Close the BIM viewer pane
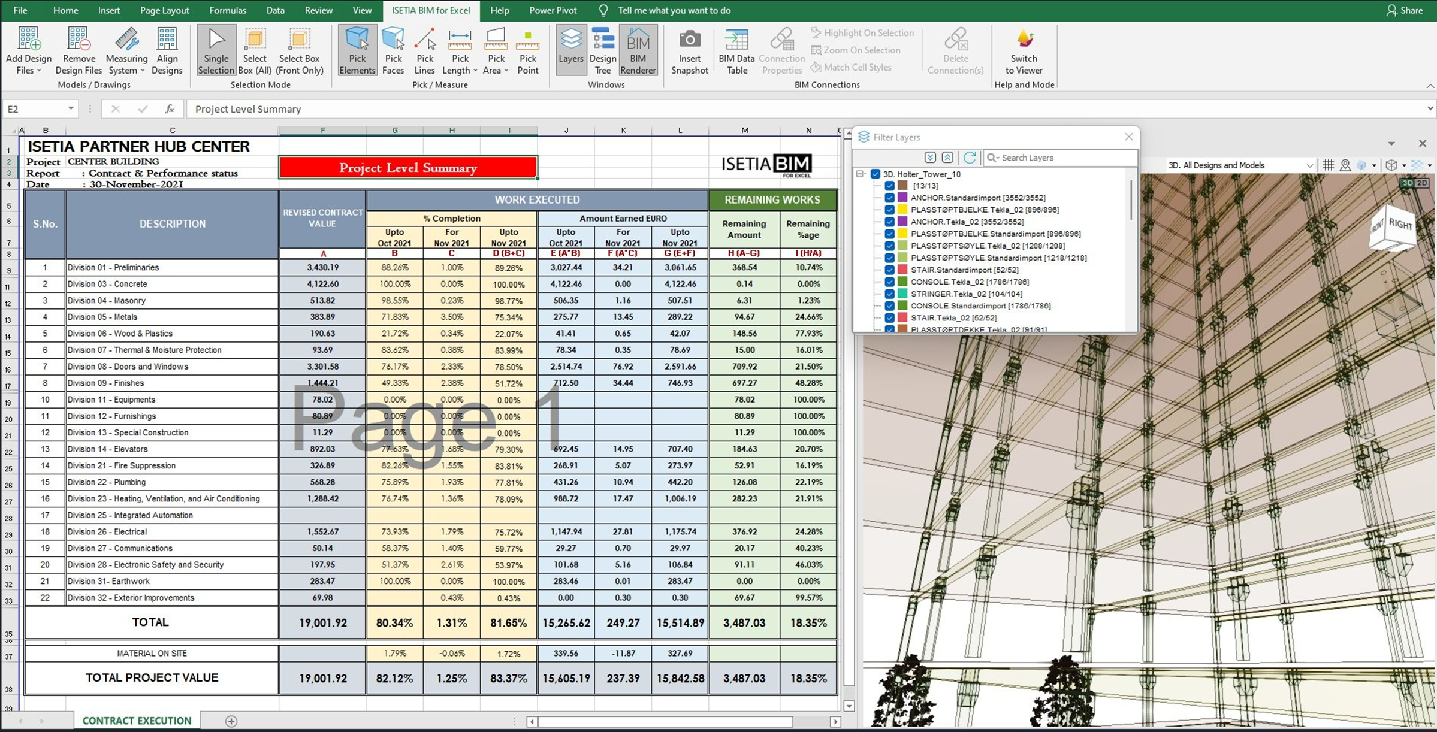The height and width of the screenshot is (732, 1437). 1423,144
